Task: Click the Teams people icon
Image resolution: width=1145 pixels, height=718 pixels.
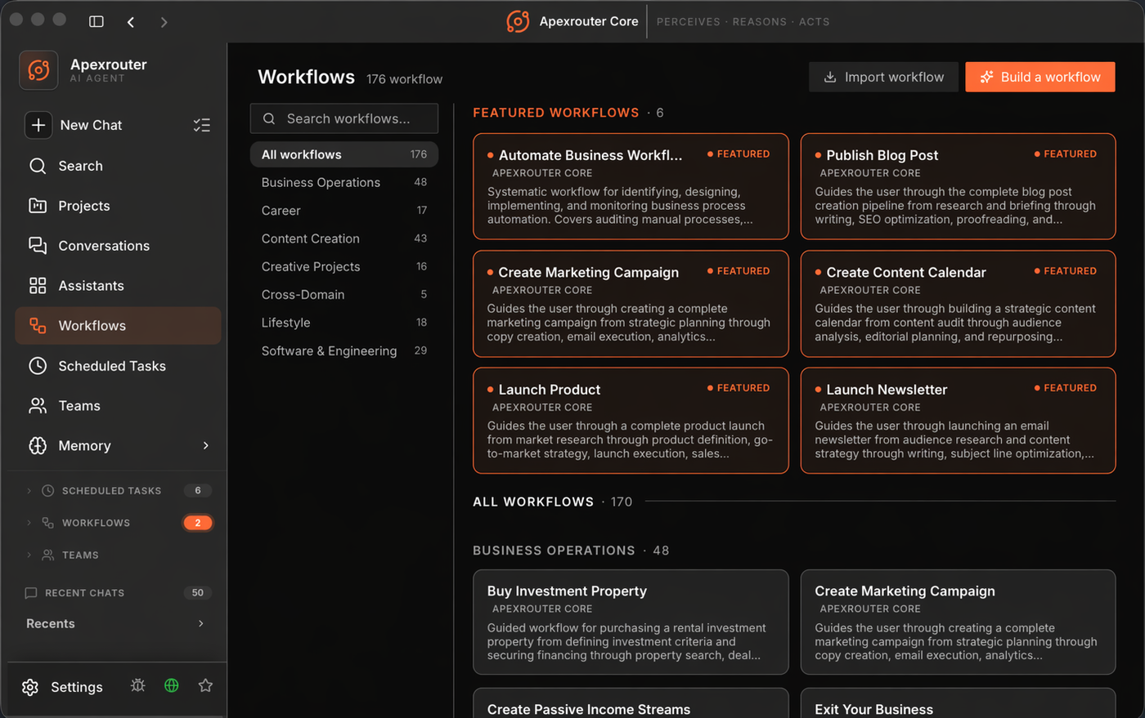Action: point(38,406)
